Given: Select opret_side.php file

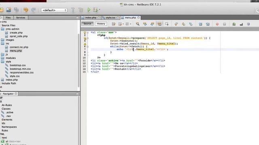Looking at the screenshot, I should click(x=19, y=36).
